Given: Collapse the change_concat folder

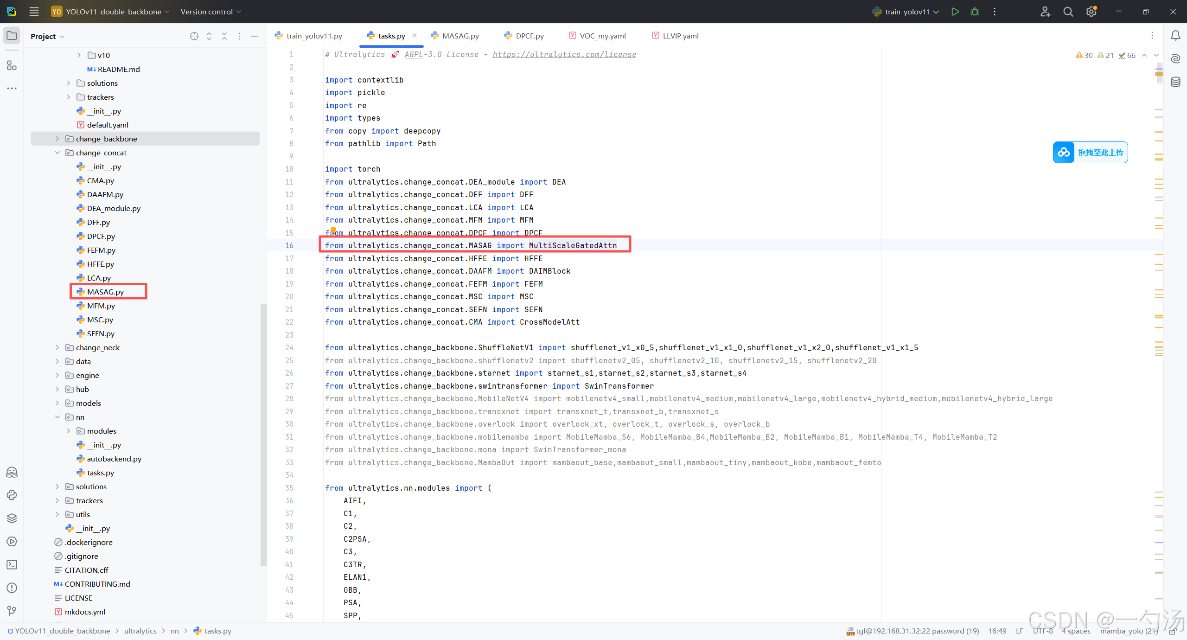Looking at the screenshot, I should 57,153.
